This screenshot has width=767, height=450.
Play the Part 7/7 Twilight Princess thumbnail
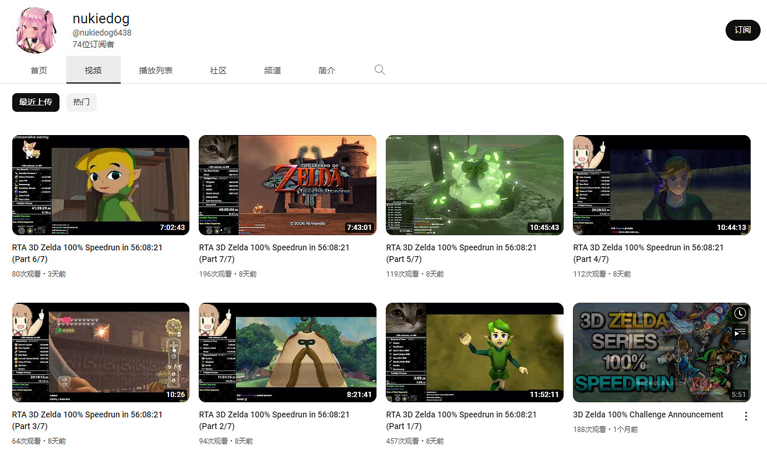tap(287, 185)
